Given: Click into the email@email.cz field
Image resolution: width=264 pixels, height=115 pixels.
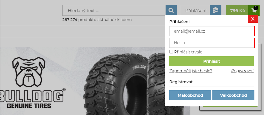Looking at the screenshot, I should tap(212, 31).
